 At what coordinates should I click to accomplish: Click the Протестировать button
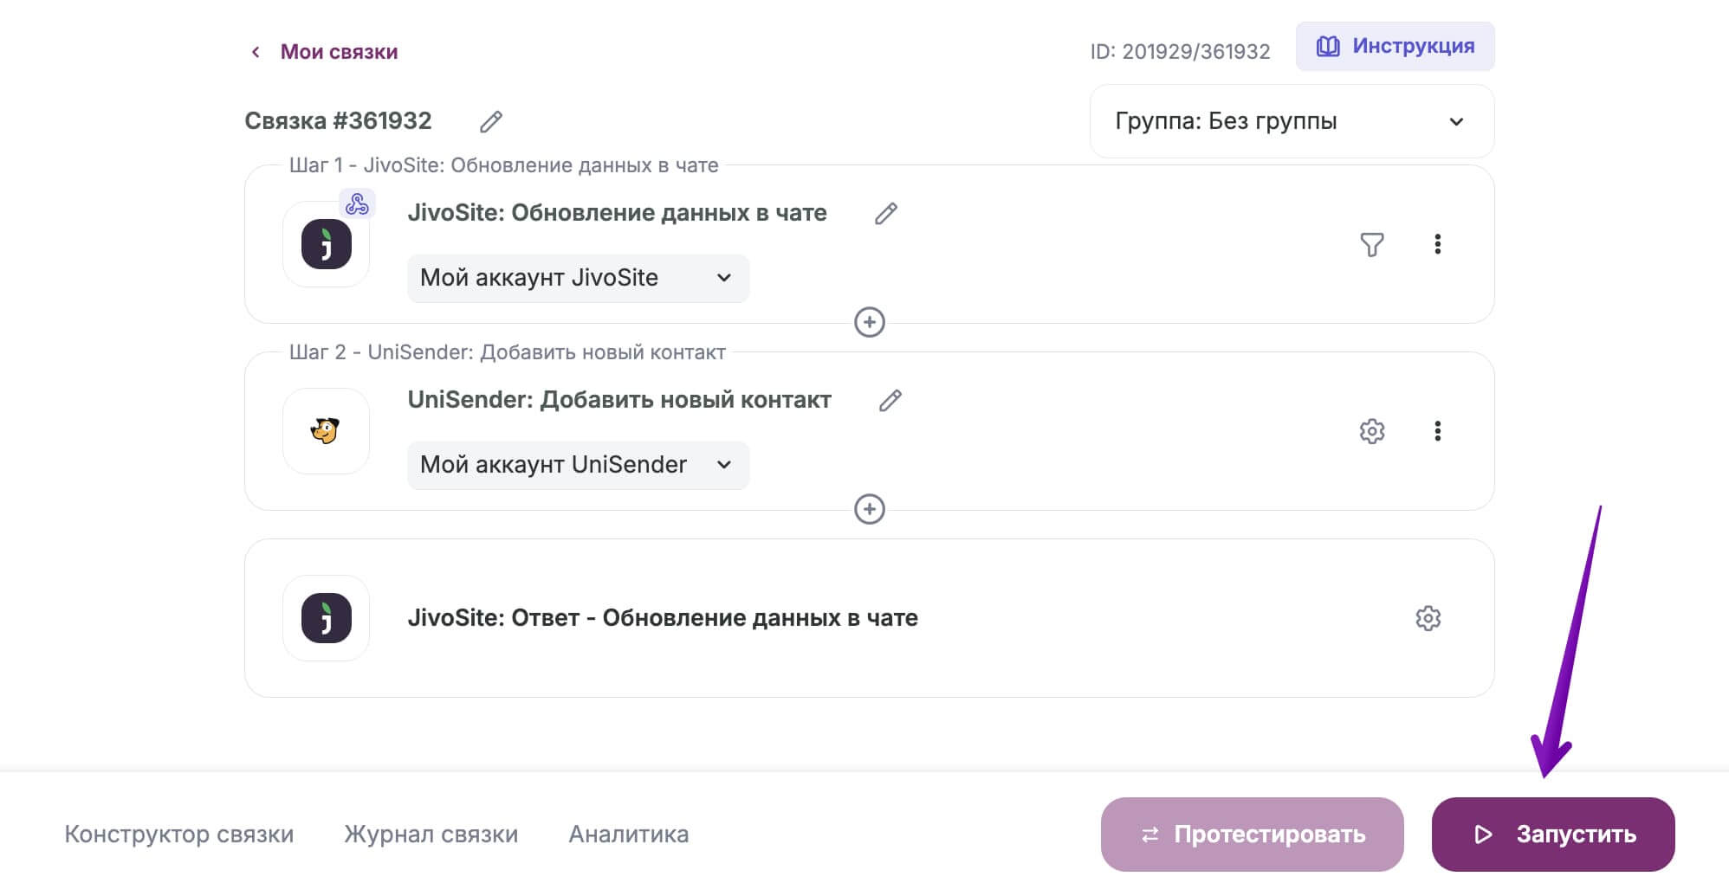coord(1253,835)
